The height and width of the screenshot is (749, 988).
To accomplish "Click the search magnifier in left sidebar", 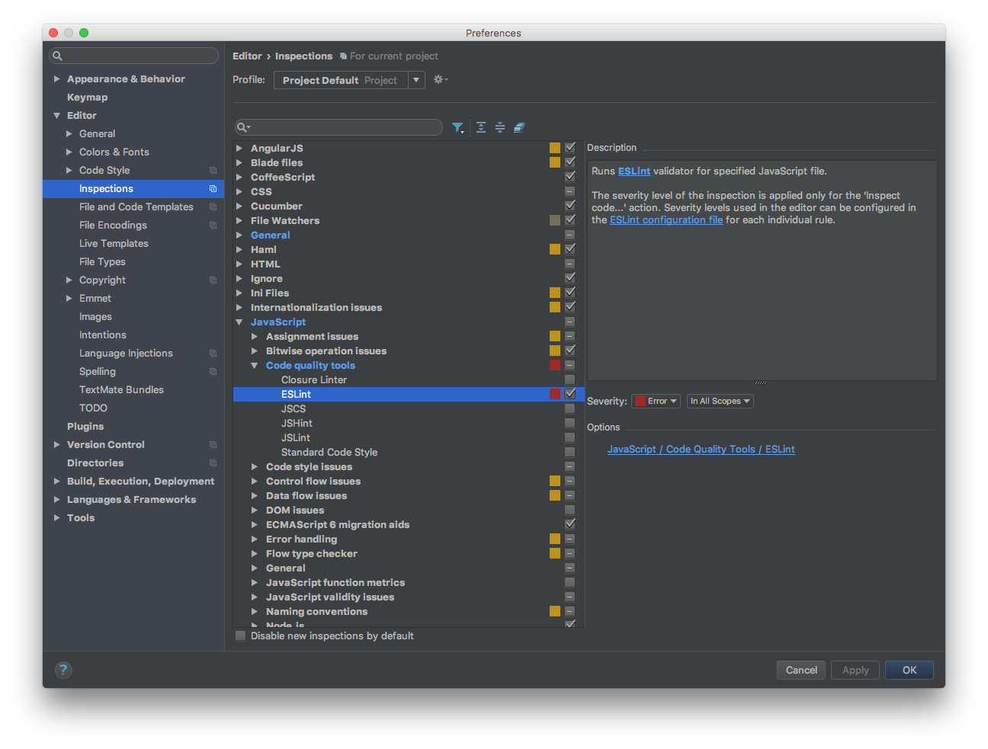I will (56, 55).
